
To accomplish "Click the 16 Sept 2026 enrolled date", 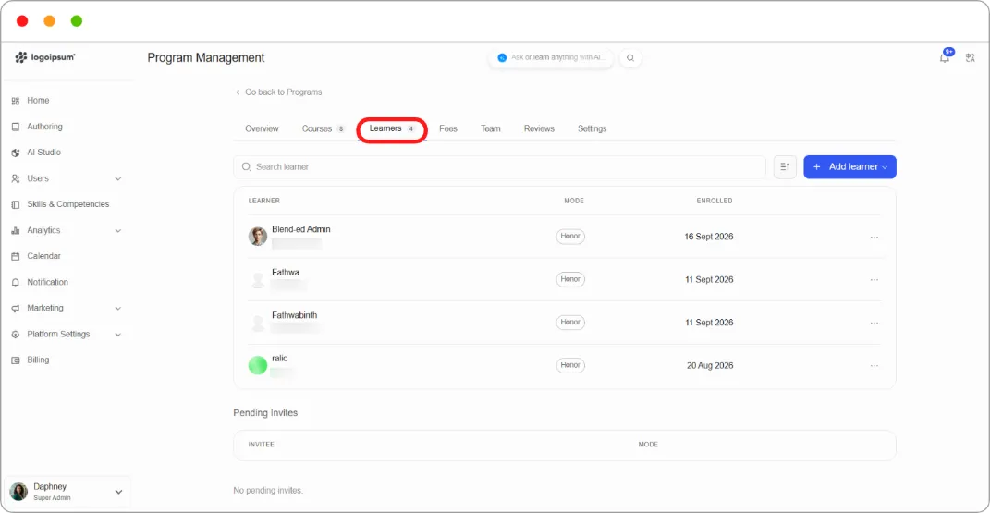I will coord(709,238).
